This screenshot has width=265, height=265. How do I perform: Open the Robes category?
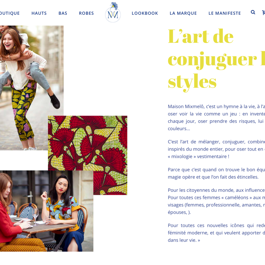[x=86, y=13]
